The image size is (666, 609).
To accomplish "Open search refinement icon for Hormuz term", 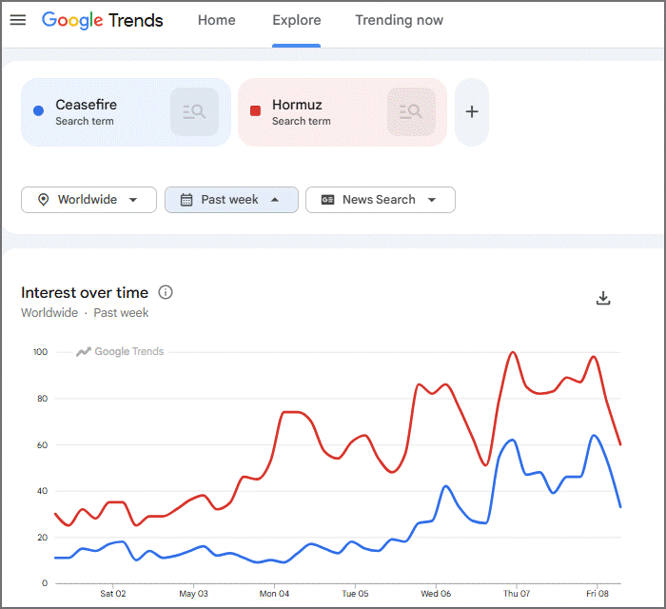I will pos(411,111).
